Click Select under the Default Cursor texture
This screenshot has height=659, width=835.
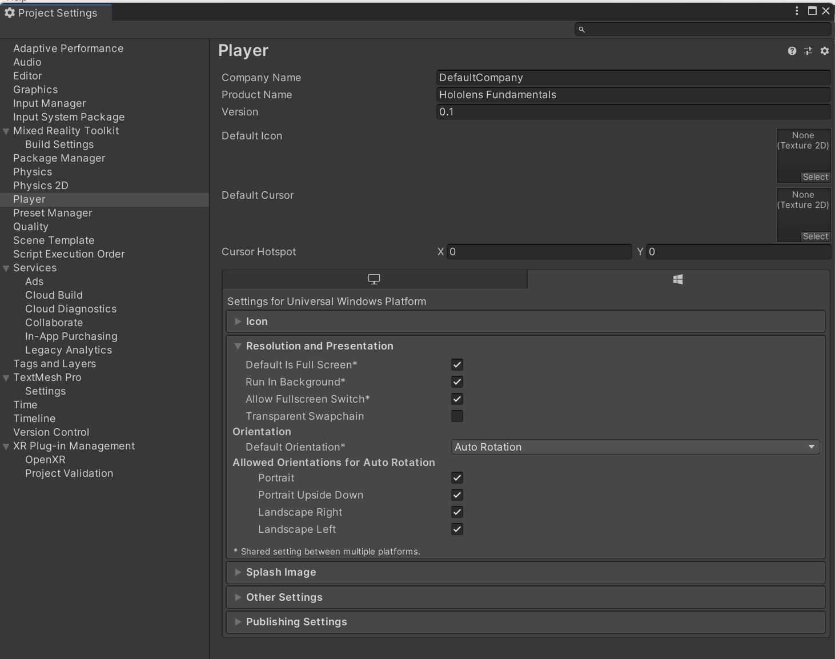click(815, 236)
